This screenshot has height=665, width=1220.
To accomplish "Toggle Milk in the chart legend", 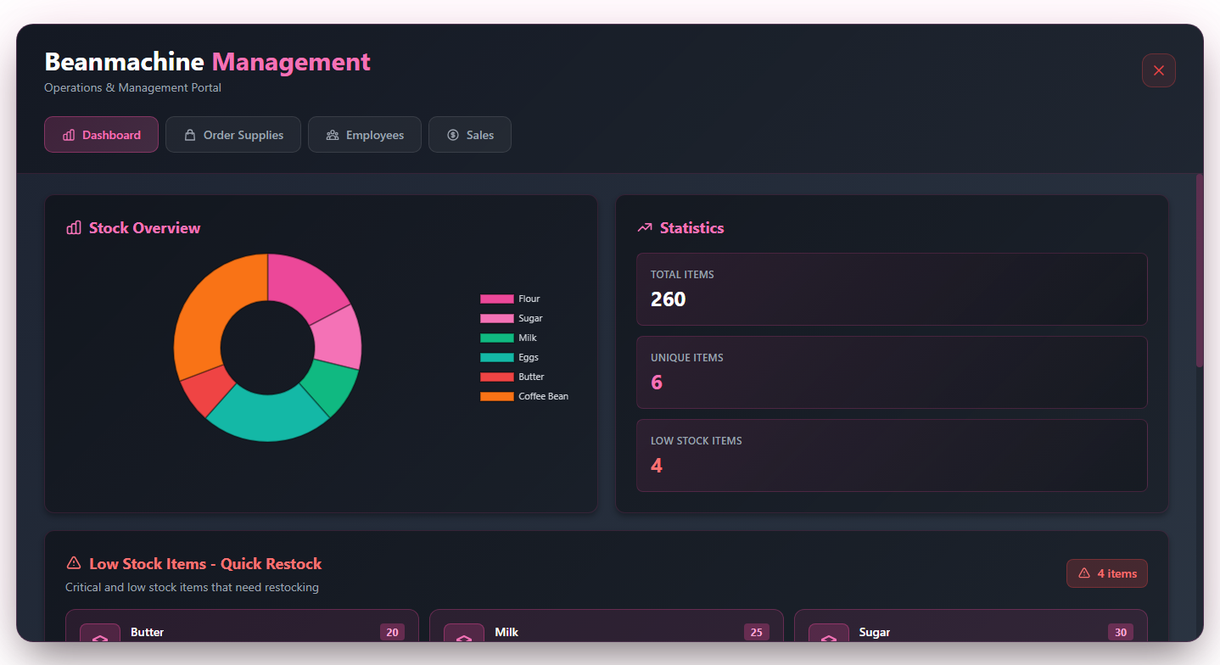I will click(x=509, y=338).
